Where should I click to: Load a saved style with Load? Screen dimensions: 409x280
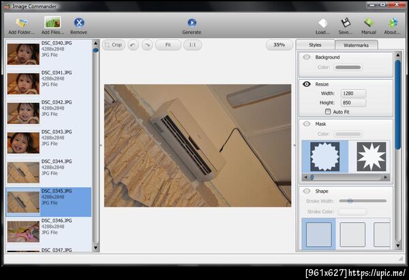click(x=323, y=26)
